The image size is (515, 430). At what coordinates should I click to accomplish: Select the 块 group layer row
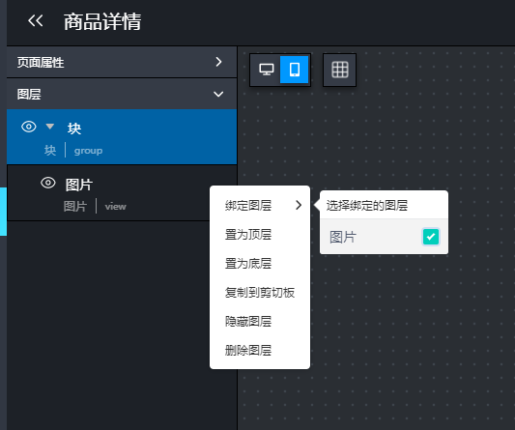122,137
